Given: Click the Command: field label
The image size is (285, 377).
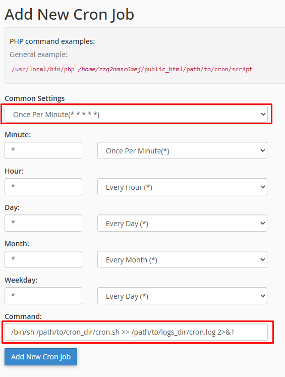Looking at the screenshot, I should 23,316.
